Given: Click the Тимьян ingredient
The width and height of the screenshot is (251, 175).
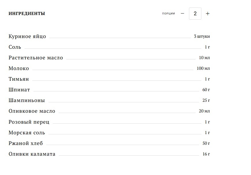Looking at the screenshot, I should click(19, 79).
